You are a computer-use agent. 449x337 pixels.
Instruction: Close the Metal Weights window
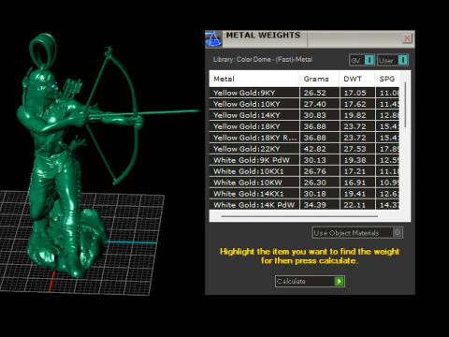(x=407, y=38)
